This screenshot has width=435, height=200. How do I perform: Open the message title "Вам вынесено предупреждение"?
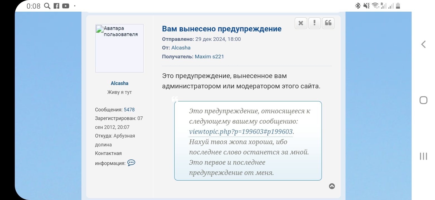[222, 29]
